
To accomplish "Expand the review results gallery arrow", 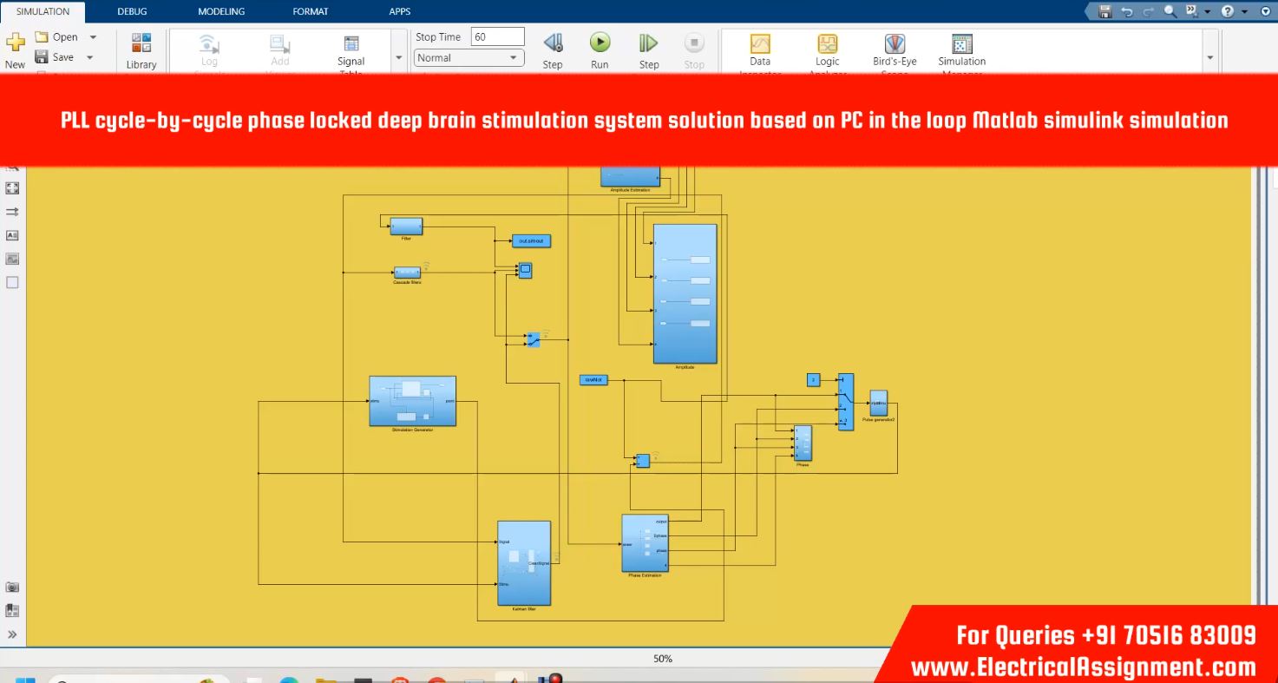I will pos(1209,57).
